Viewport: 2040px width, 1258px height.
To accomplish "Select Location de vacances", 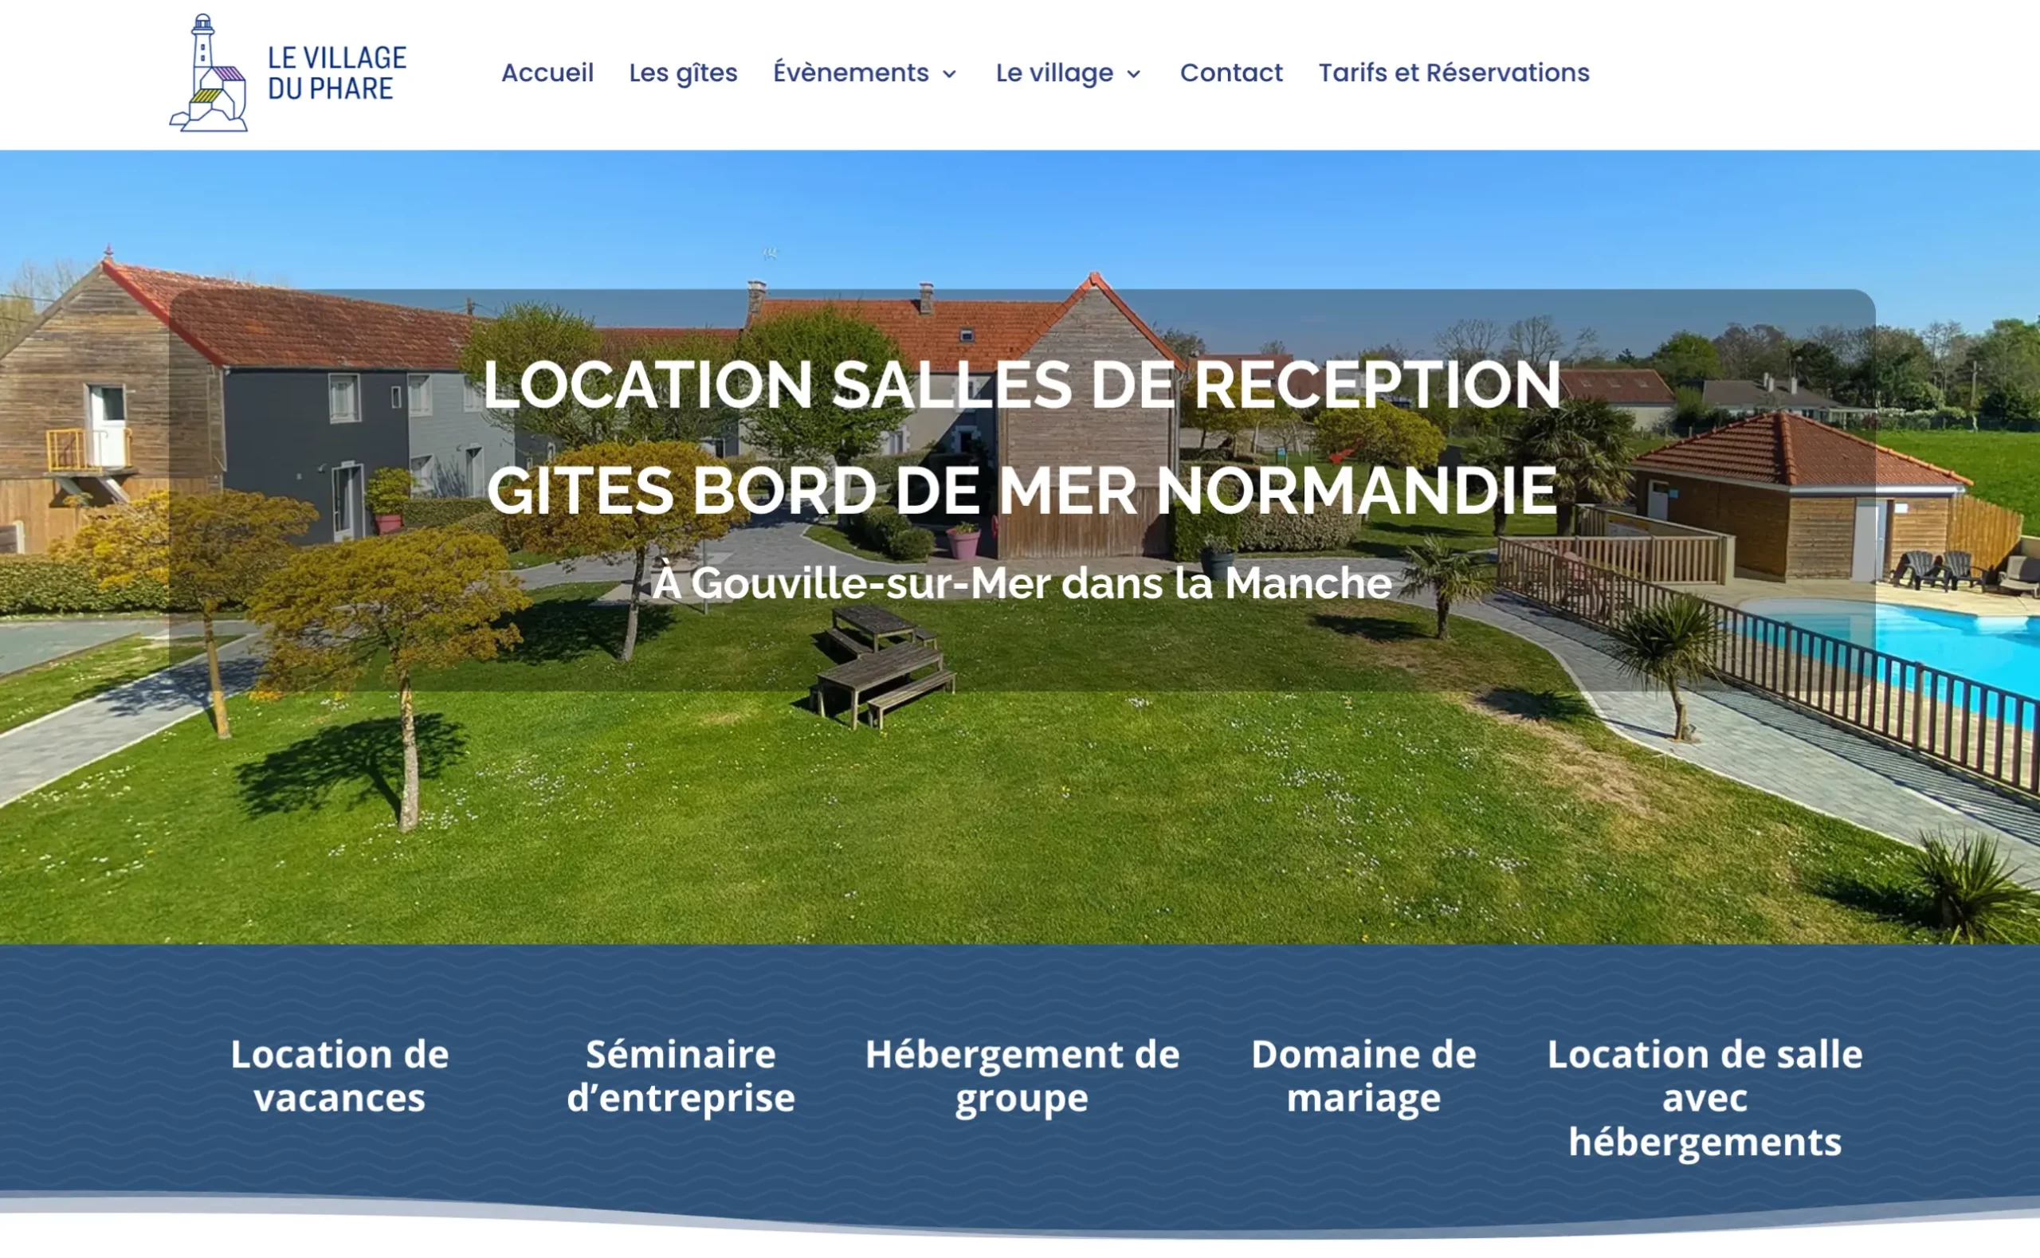I will (339, 1076).
